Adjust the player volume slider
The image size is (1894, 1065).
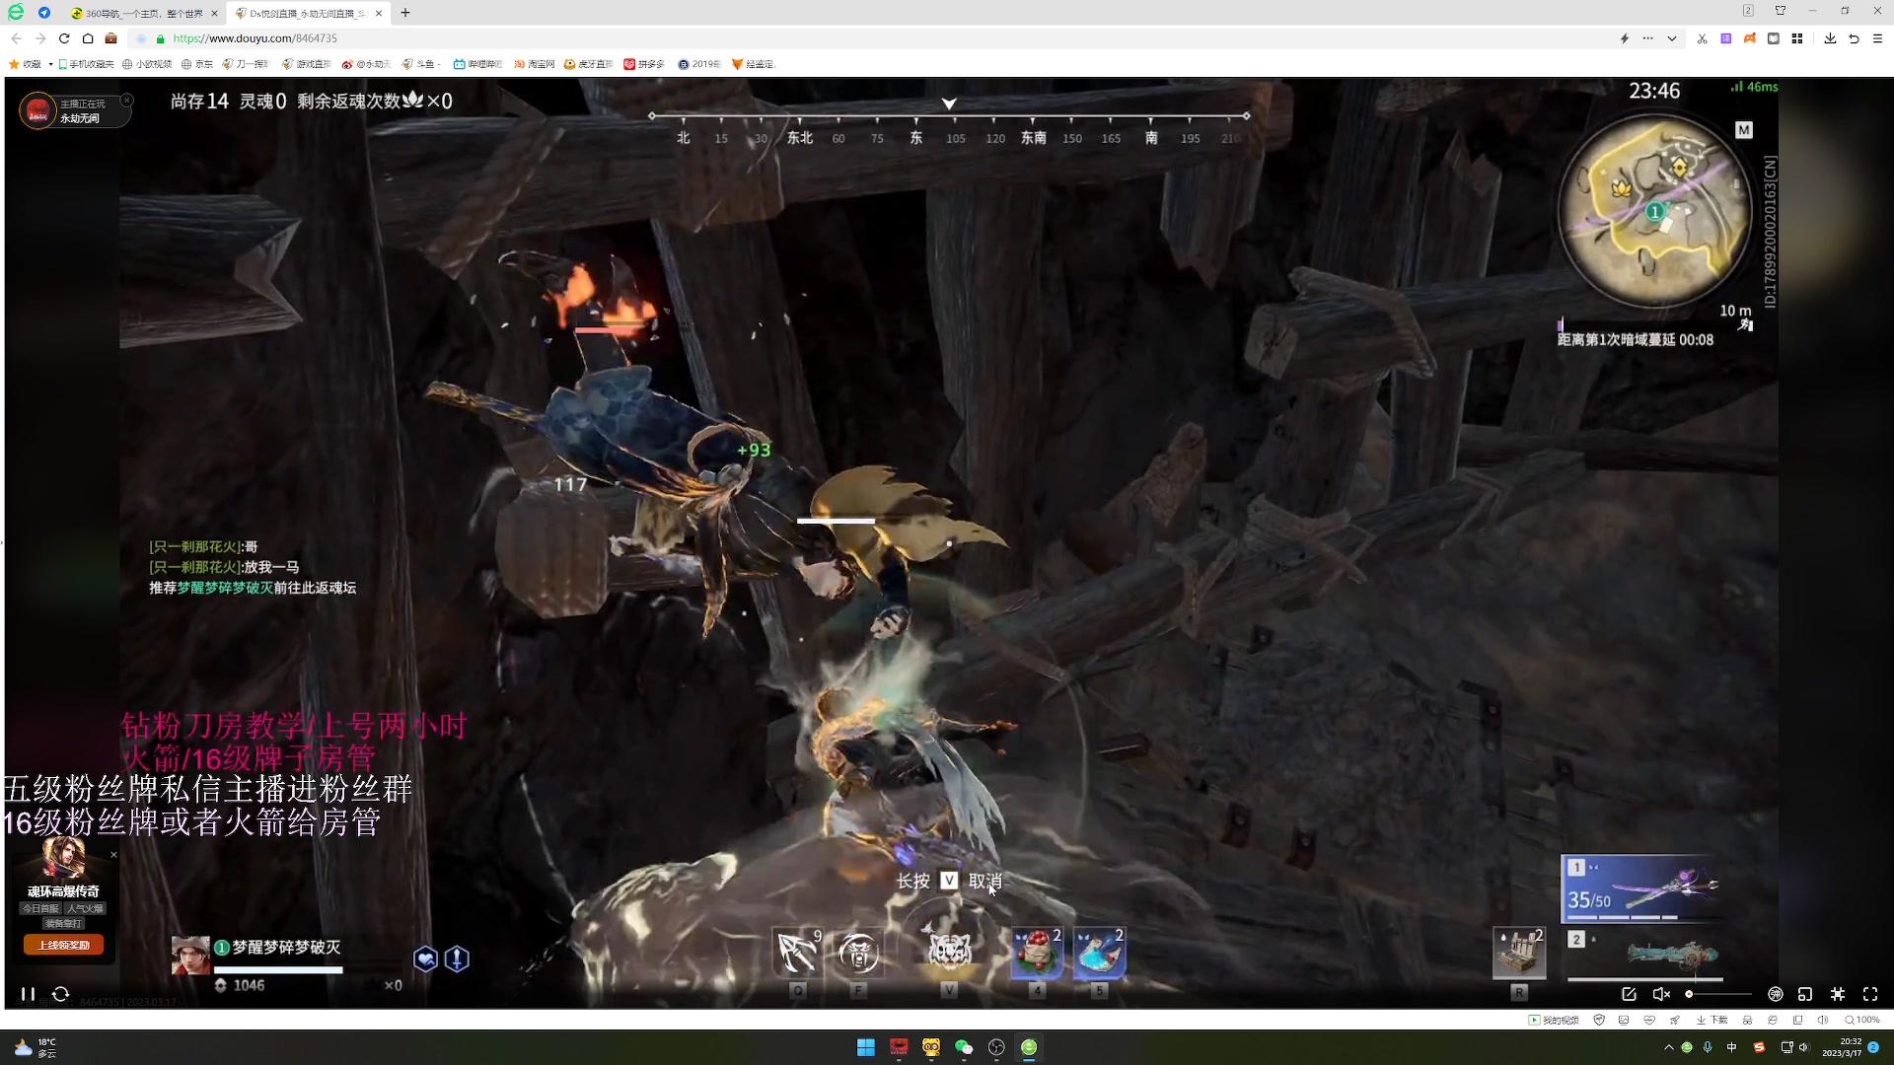[1718, 994]
